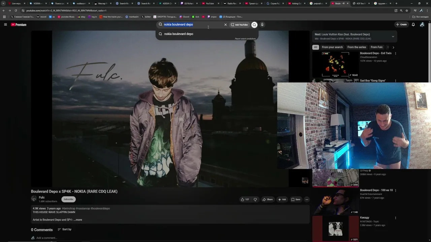Open the Boulevard Depo - Evil Twin title
The width and height of the screenshot is (431, 242).
pyautogui.click(x=376, y=53)
